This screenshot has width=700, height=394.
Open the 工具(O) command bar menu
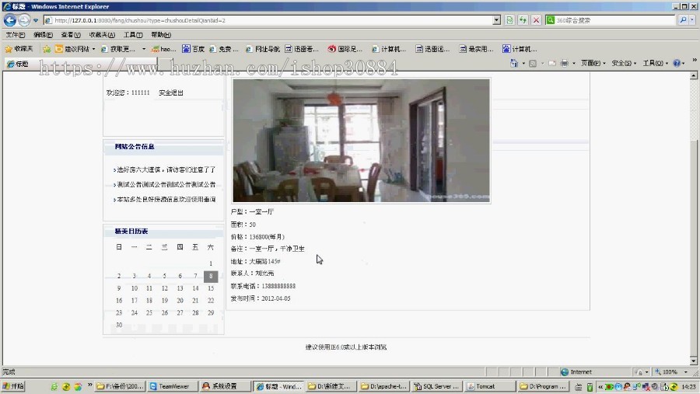(655, 64)
